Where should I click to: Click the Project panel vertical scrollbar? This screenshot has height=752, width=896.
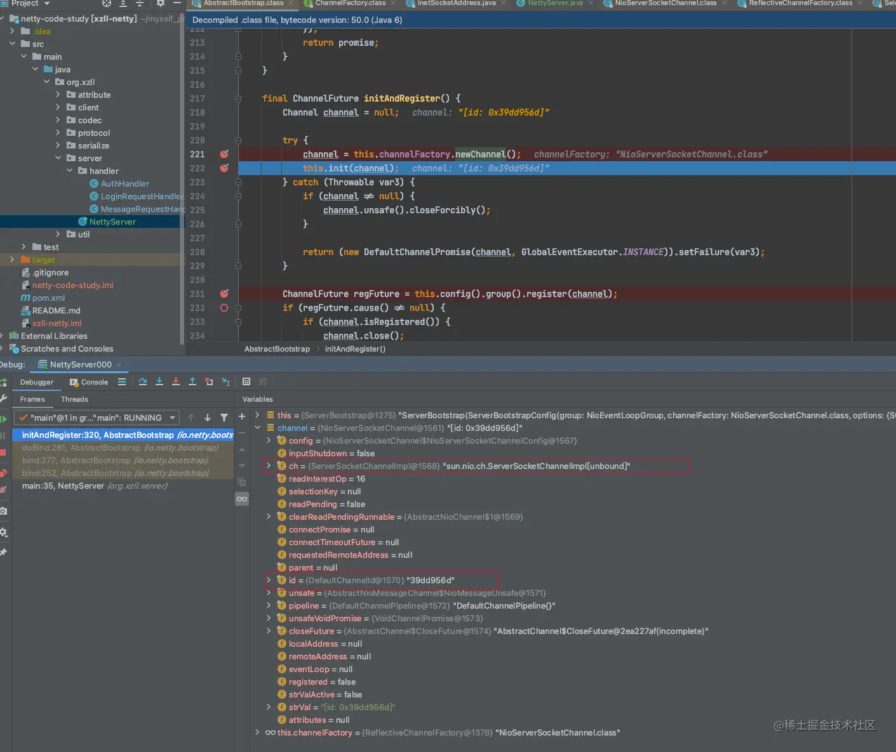[x=182, y=178]
